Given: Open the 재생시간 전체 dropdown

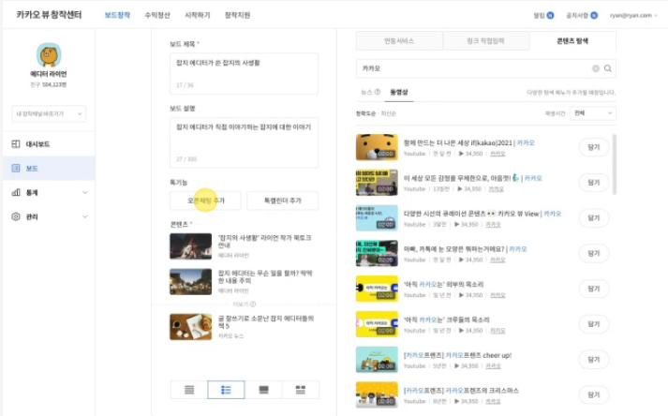Looking at the screenshot, I should pos(593,113).
